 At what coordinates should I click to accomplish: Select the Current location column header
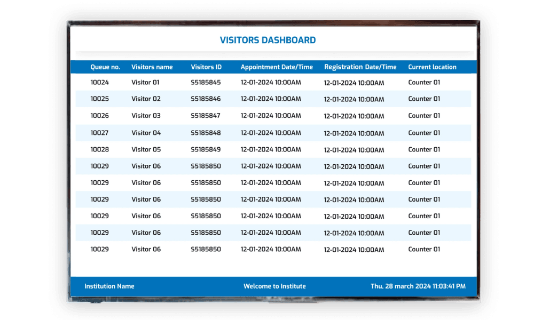click(432, 67)
